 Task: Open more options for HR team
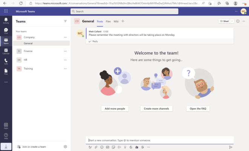point(65,60)
